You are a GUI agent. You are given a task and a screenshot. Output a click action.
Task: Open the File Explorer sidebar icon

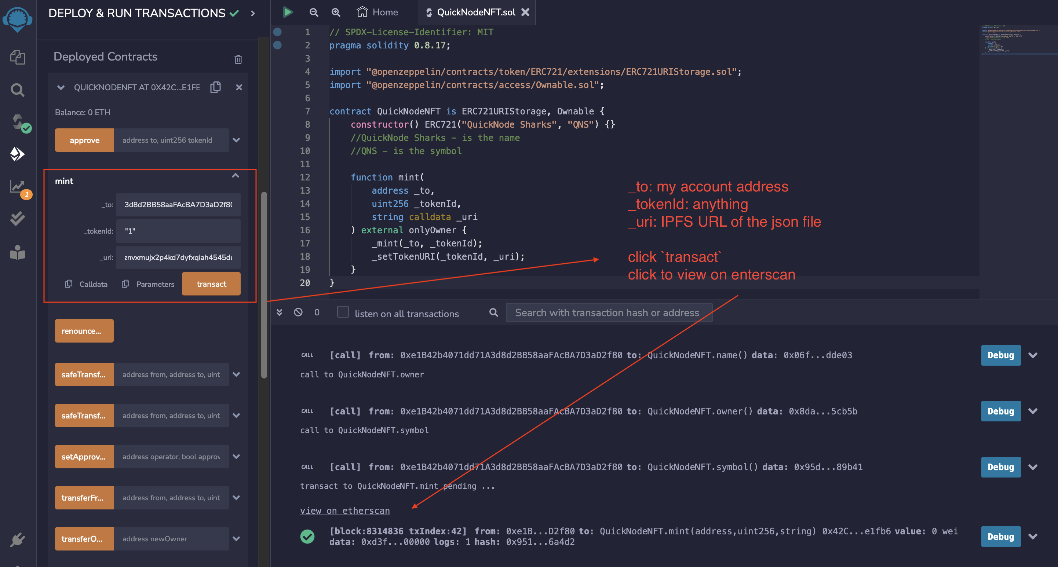click(x=17, y=57)
